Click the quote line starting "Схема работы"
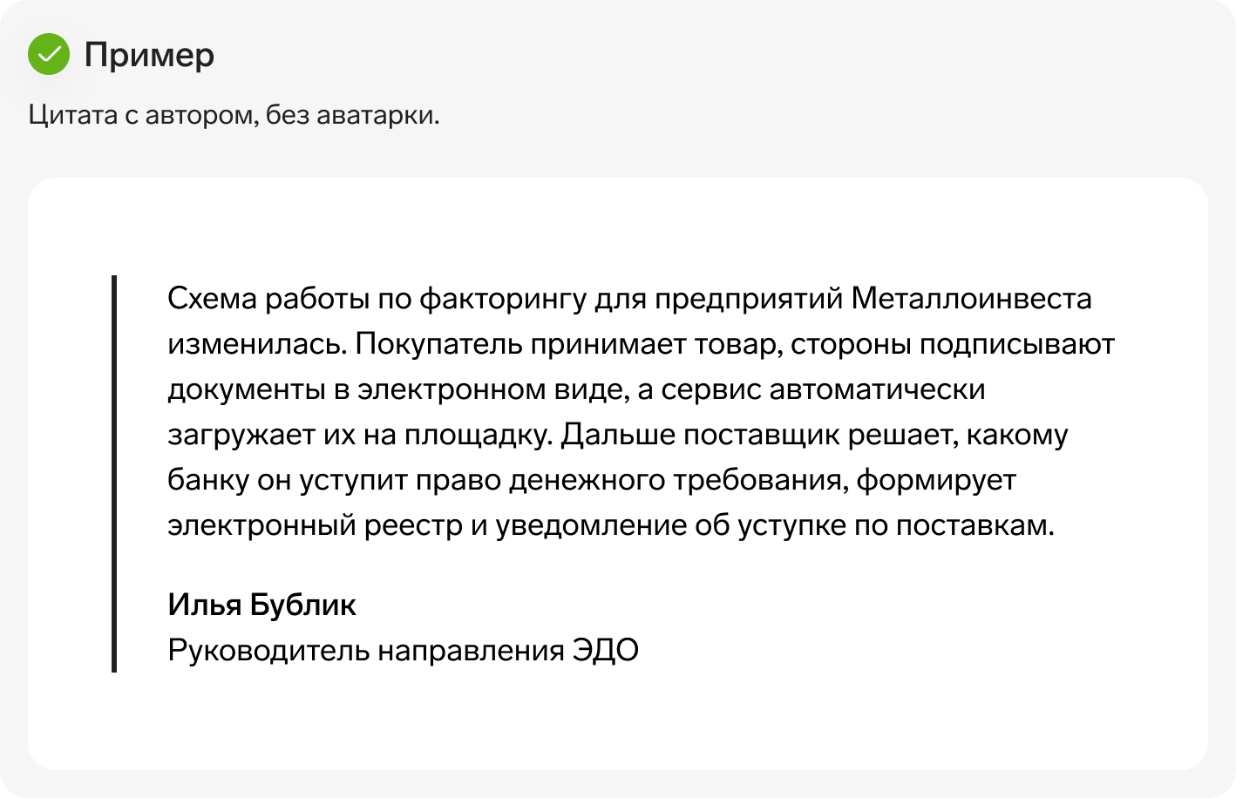The height and width of the screenshot is (798, 1236). [629, 299]
